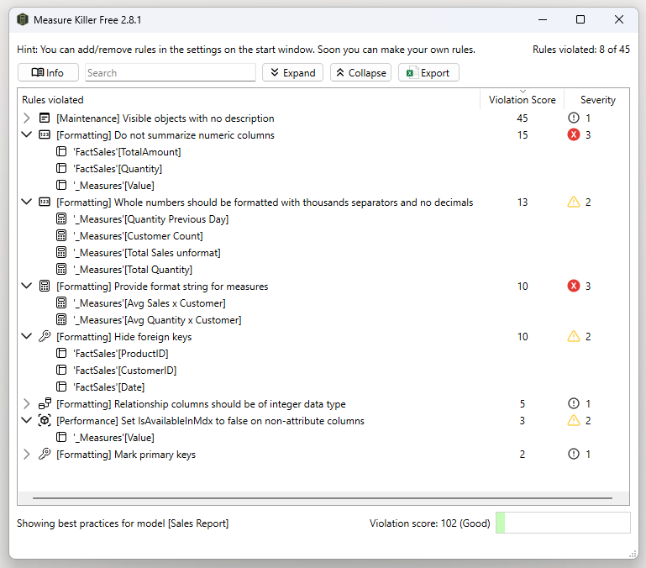Screen dimensions: 646x568
Task: Click measure icon of Customer Count
Action: (x=61, y=236)
